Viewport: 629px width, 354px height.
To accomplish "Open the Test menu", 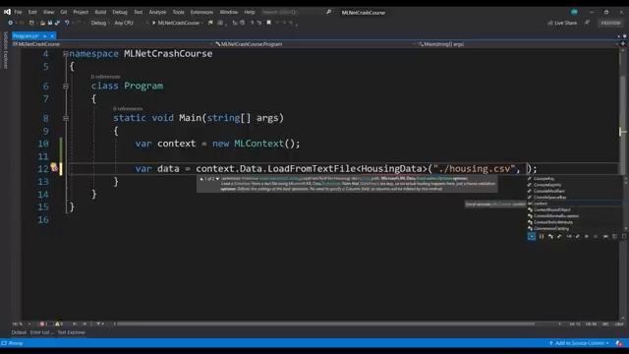I will [x=138, y=12].
